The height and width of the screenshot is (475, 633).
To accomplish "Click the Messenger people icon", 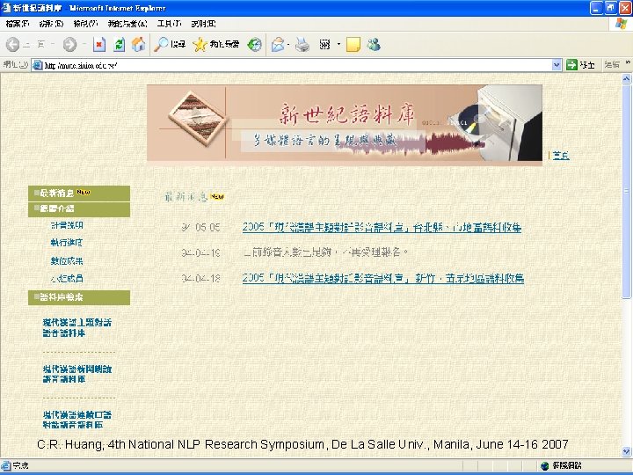I will 374,45.
